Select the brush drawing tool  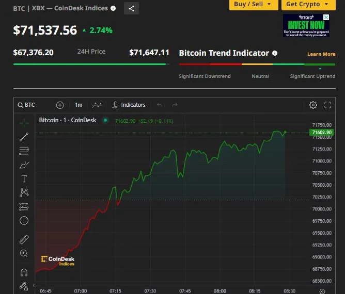pyautogui.click(x=24, y=165)
